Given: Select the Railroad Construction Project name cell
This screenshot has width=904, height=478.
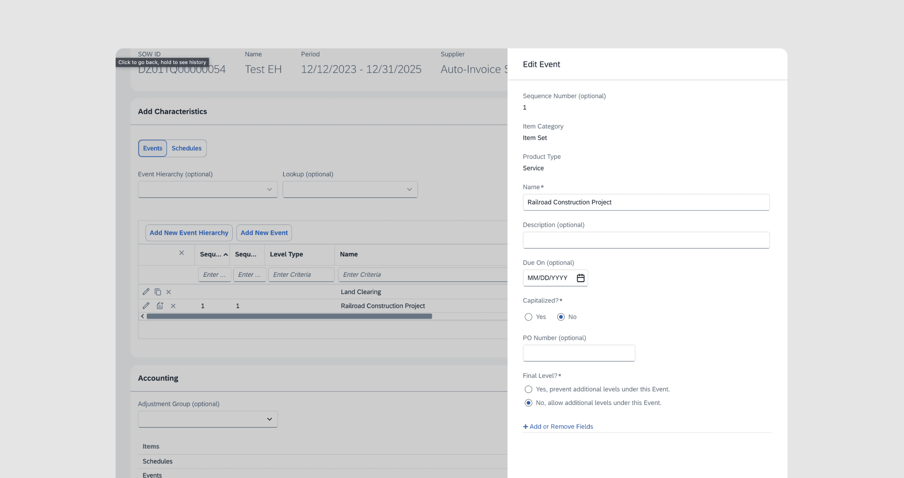Looking at the screenshot, I should pos(383,306).
